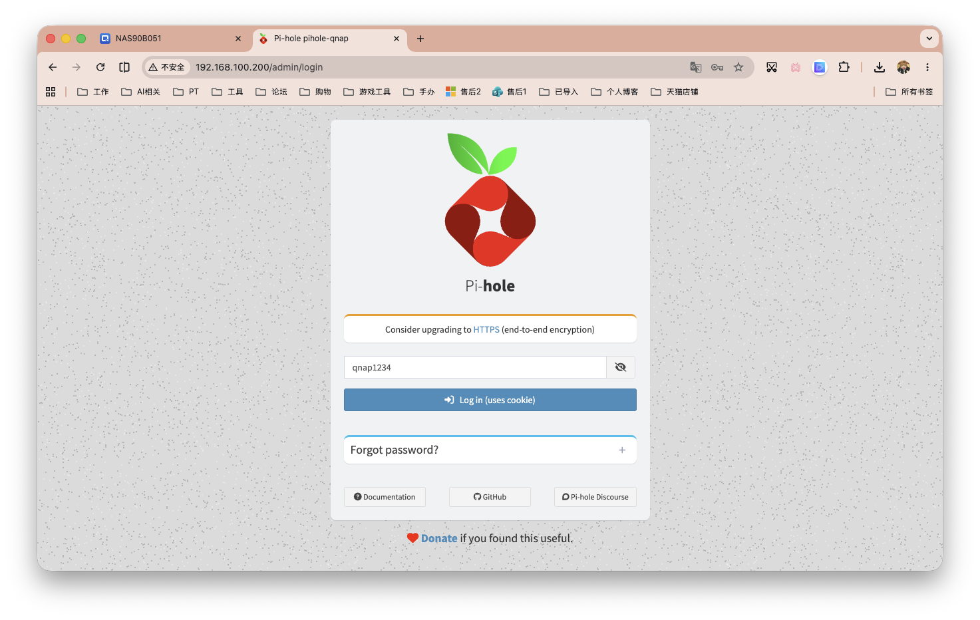Open the 工具 bookmark folder
Viewport: 980px width, 620px height.
(x=228, y=92)
